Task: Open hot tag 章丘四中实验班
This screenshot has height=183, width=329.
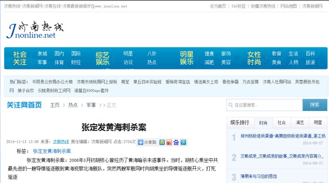Action: [148, 82]
